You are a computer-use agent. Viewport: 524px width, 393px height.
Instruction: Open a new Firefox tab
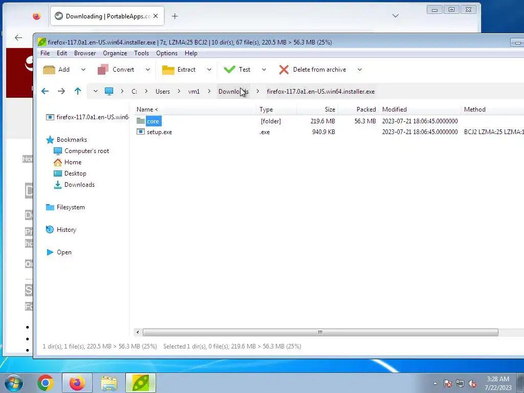(x=175, y=16)
